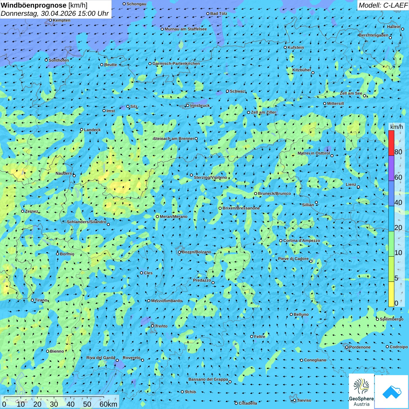Click the Kempten city label
Image resolution: width=409 pixels, height=409 pixels.
[x=62, y=20]
